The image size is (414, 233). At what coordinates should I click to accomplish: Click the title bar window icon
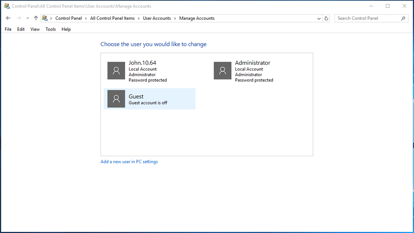point(7,6)
